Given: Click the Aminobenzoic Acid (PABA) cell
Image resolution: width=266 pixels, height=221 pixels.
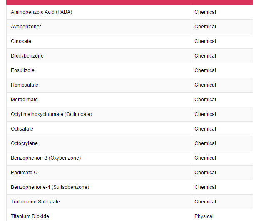Looking at the screenshot, I should (x=41, y=12).
